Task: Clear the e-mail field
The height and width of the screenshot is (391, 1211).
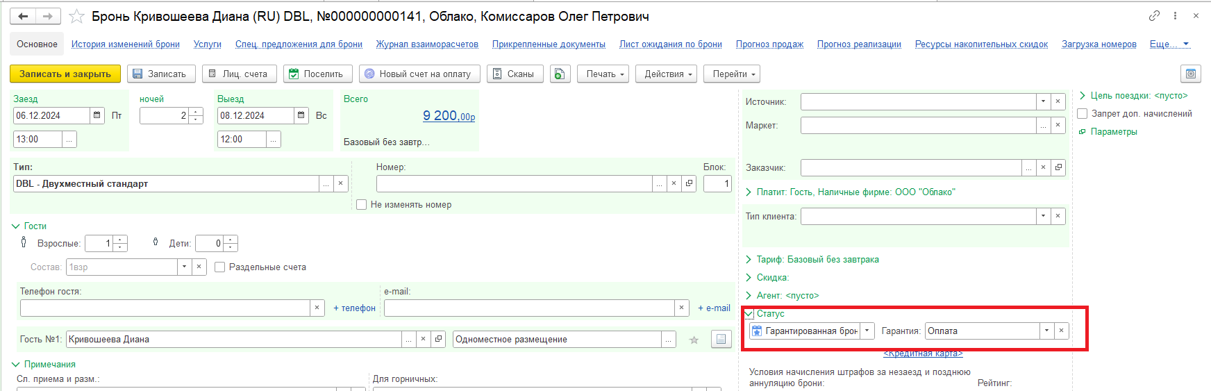Action: (x=682, y=308)
